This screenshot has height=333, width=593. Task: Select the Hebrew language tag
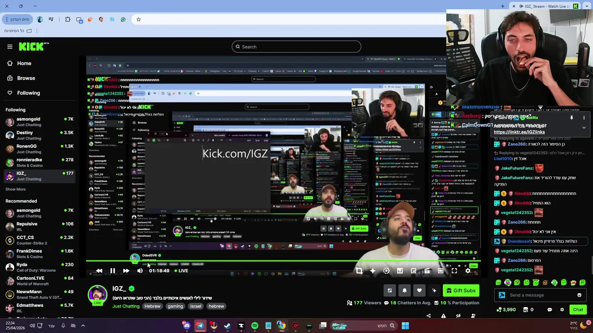point(152,306)
